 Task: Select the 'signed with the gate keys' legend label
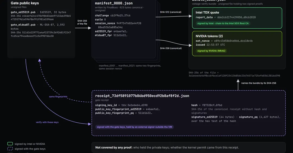30,149
